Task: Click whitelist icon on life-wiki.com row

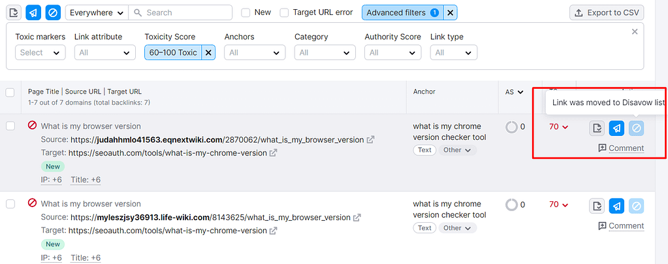Action: [x=597, y=206]
